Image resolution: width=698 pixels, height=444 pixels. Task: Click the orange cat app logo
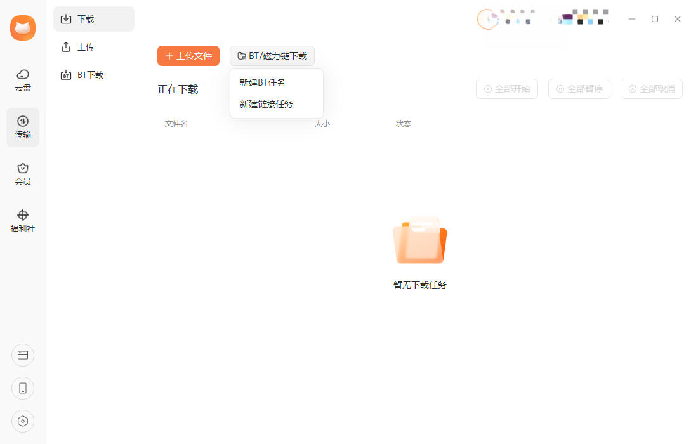coord(23,28)
